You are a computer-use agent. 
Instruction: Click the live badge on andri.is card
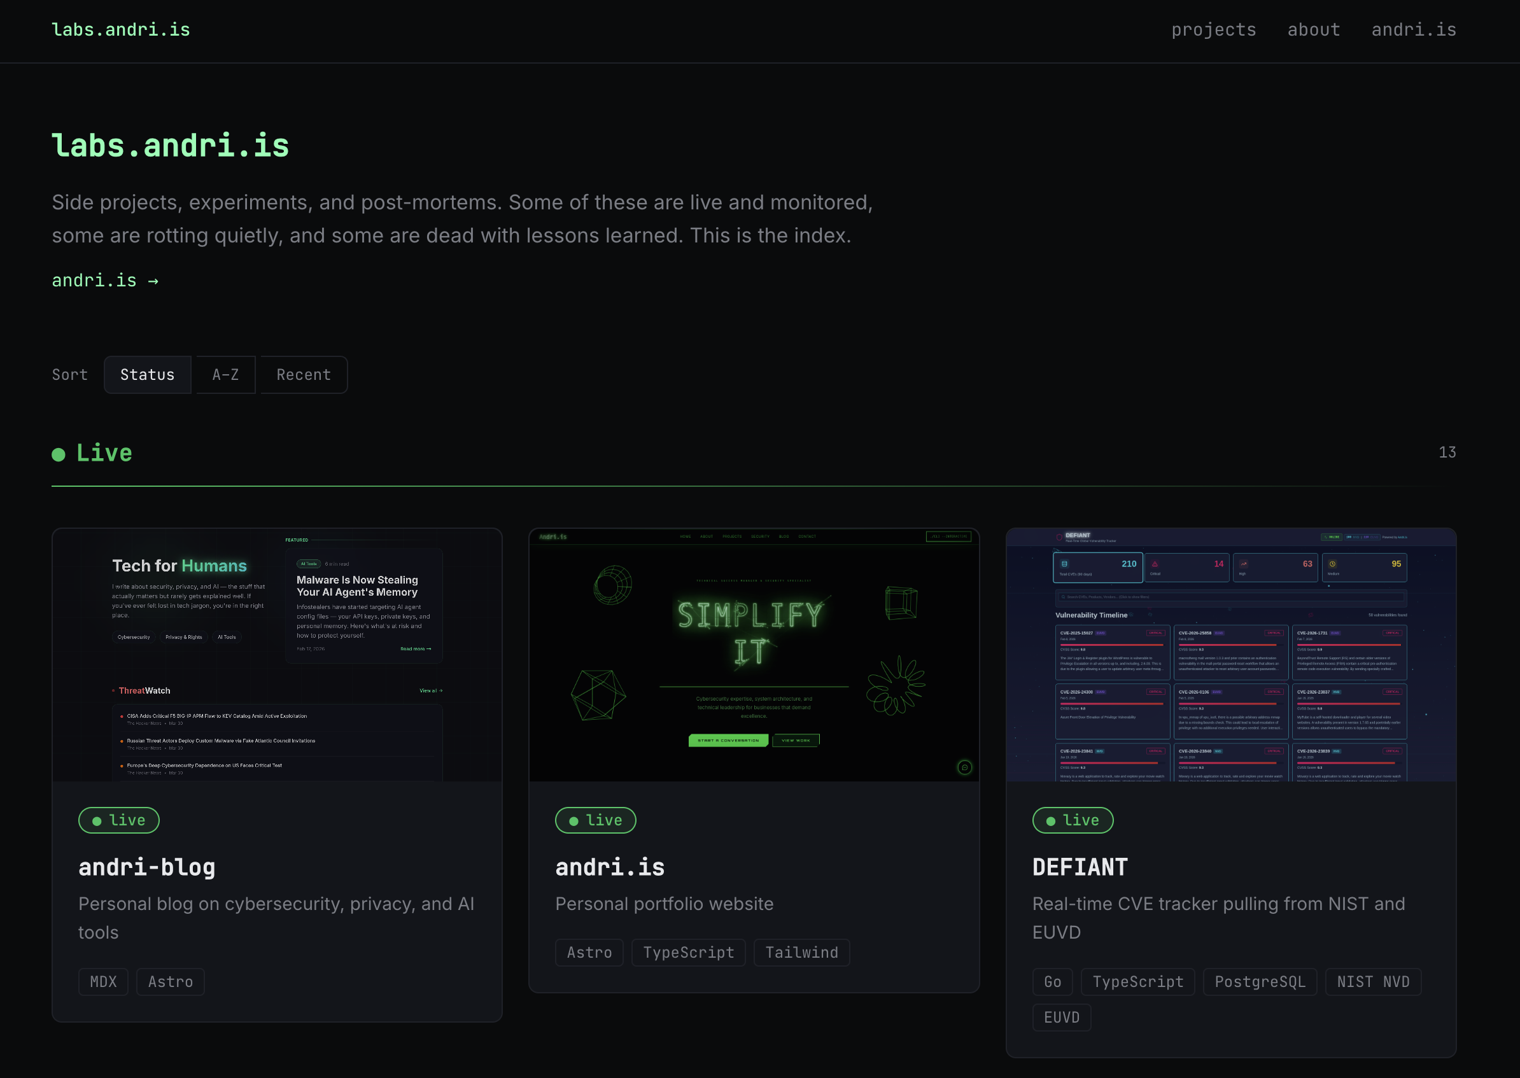point(595,820)
